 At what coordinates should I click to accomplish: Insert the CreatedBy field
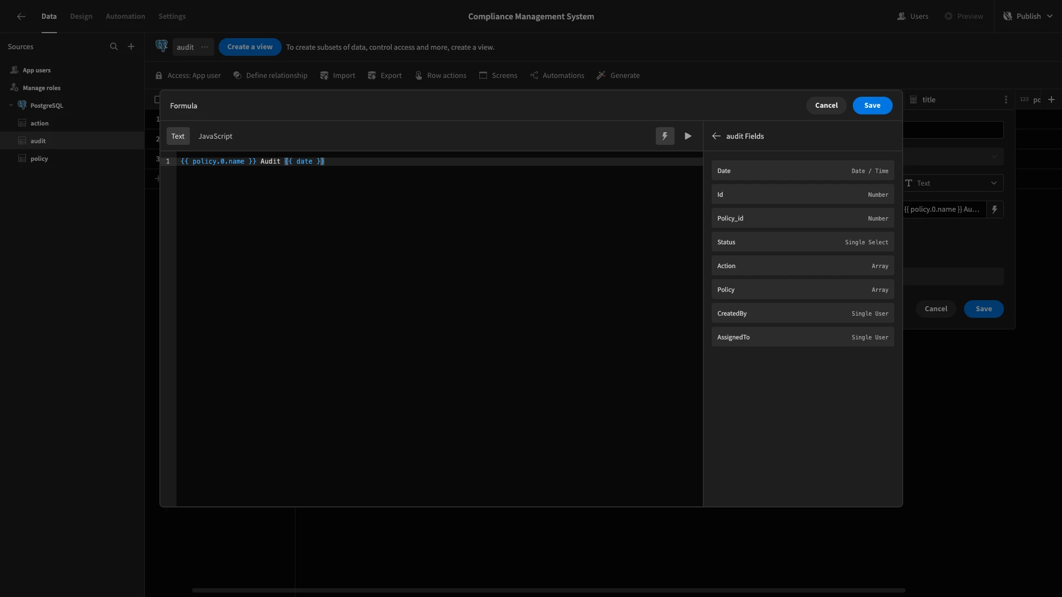[x=802, y=313]
